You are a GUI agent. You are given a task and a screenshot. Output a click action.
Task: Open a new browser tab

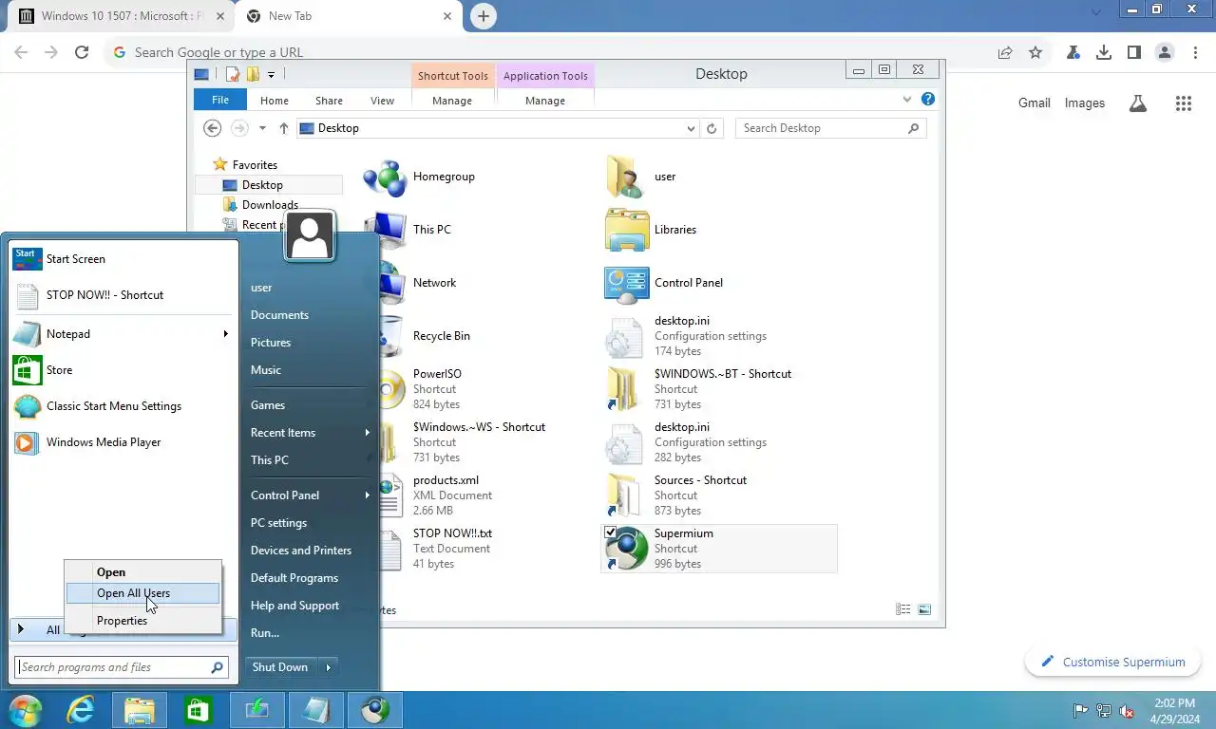(484, 16)
